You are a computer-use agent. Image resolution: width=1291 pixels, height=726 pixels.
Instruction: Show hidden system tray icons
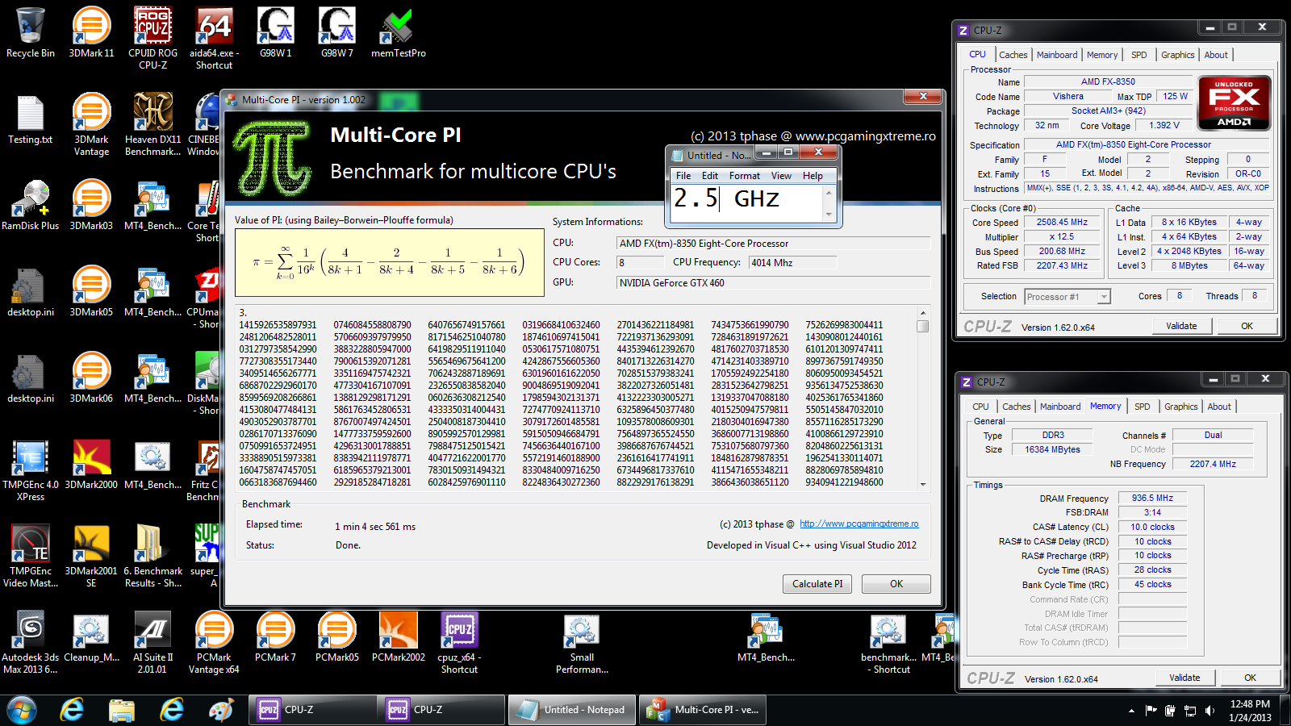1131,711
